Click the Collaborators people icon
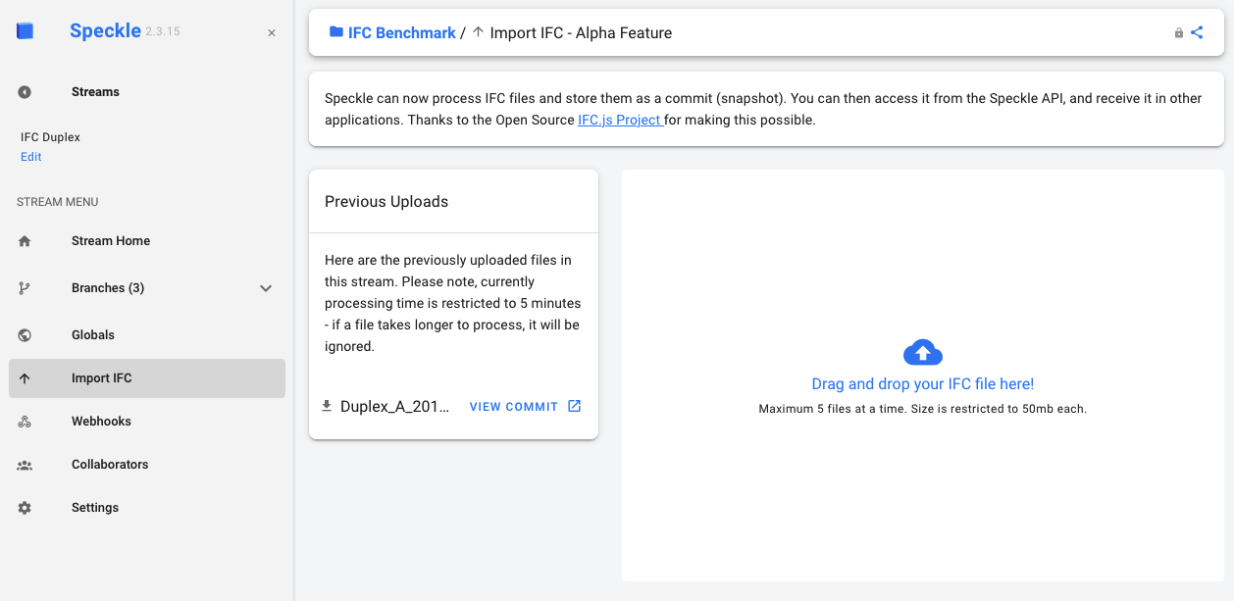Screen dimensions: 1234x601 [x=24, y=464]
